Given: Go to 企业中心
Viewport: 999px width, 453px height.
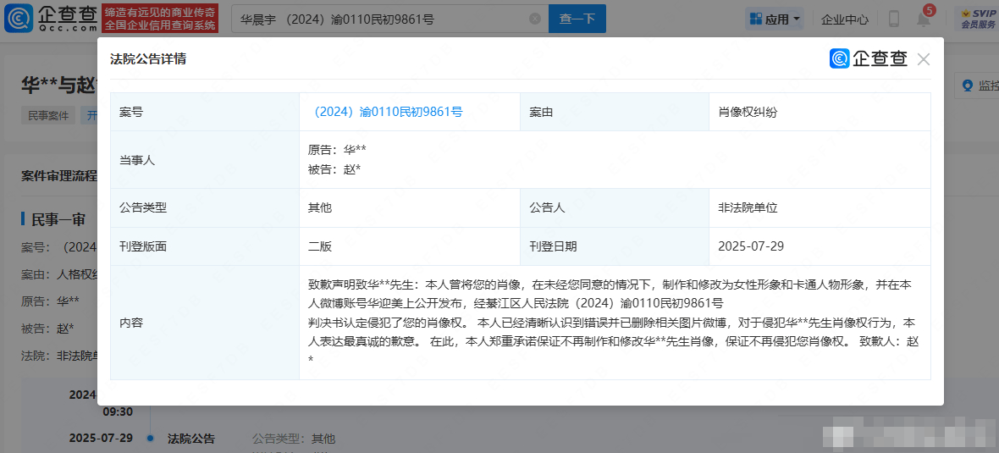Looking at the screenshot, I should (846, 19).
